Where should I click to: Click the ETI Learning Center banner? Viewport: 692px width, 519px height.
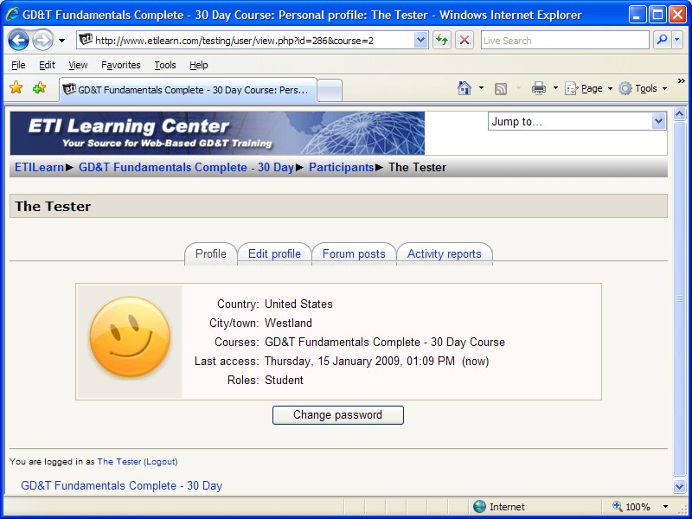217,133
